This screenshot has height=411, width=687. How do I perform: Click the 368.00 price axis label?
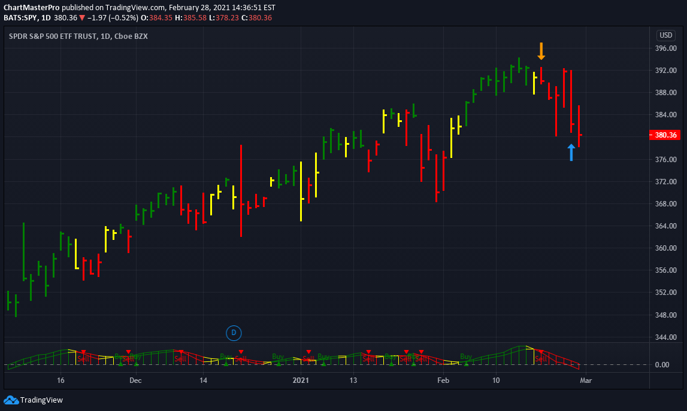665,204
